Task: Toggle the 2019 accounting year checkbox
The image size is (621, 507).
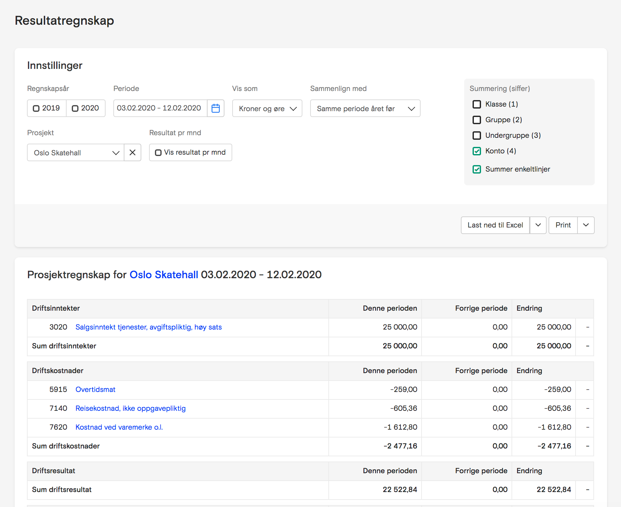Action: pos(36,108)
